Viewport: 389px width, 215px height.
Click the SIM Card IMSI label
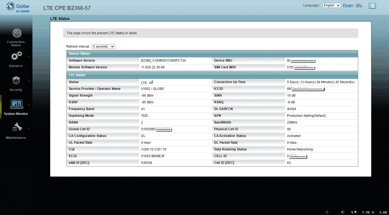click(x=225, y=67)
